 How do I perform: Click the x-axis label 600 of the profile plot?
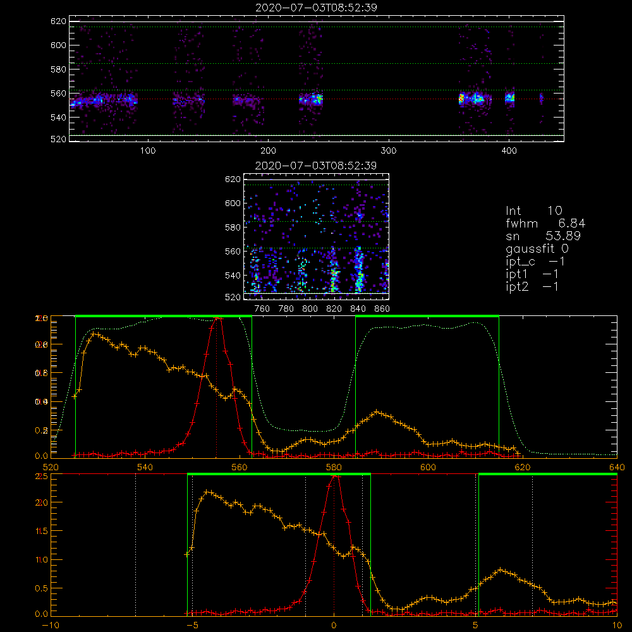point(428,467)
